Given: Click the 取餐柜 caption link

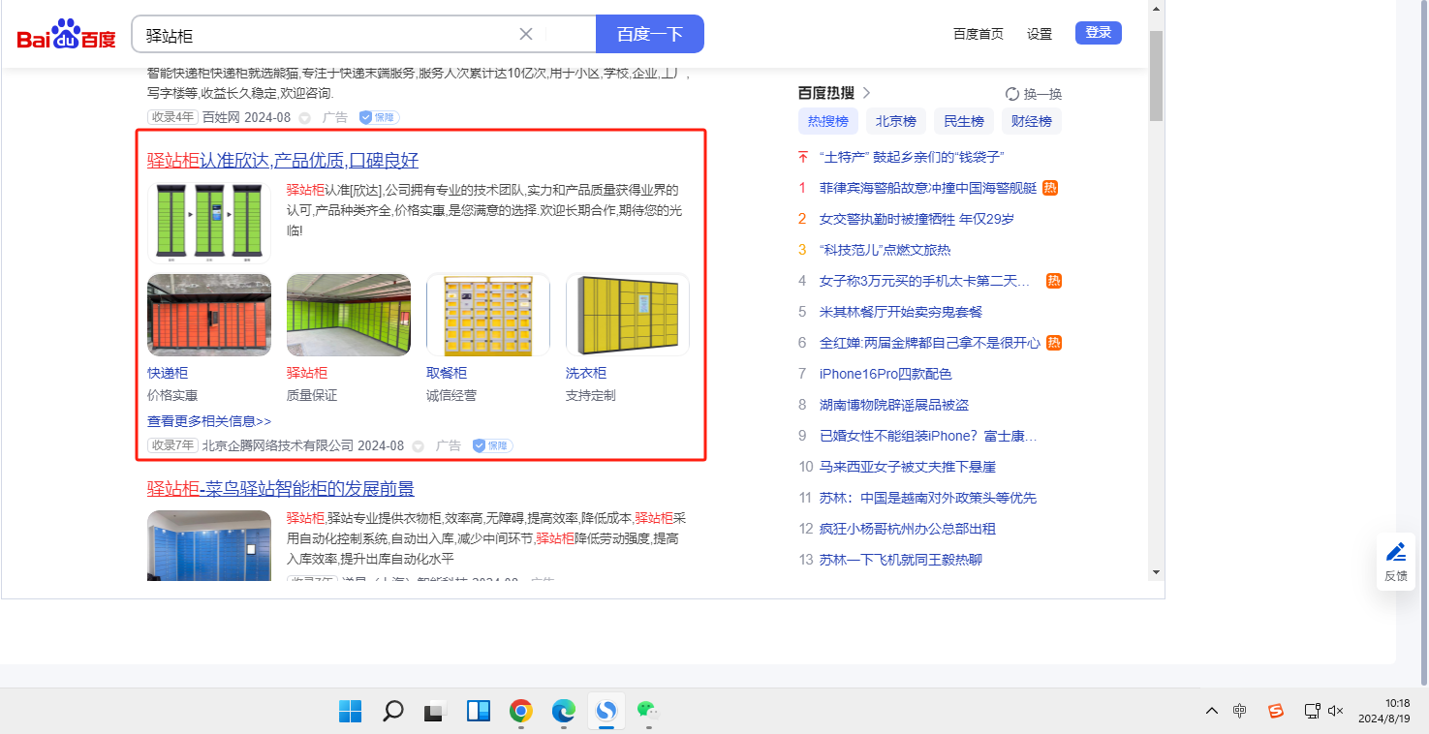Looking at the screenshot, I should 447,373.
